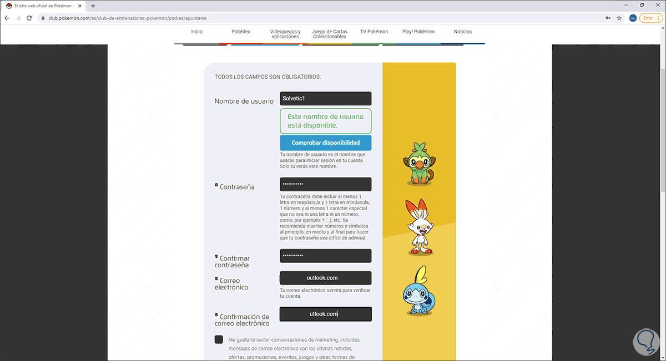The image size is (666, 361).
Task: Open TV Pokémon menu
Action: 374,32
